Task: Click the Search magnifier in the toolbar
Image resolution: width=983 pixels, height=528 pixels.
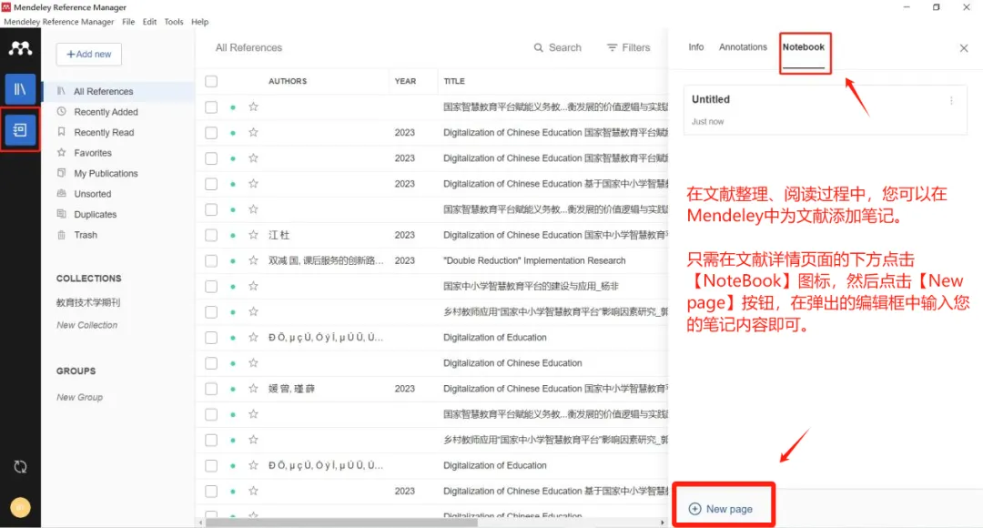Action: [x=539, y=47]
